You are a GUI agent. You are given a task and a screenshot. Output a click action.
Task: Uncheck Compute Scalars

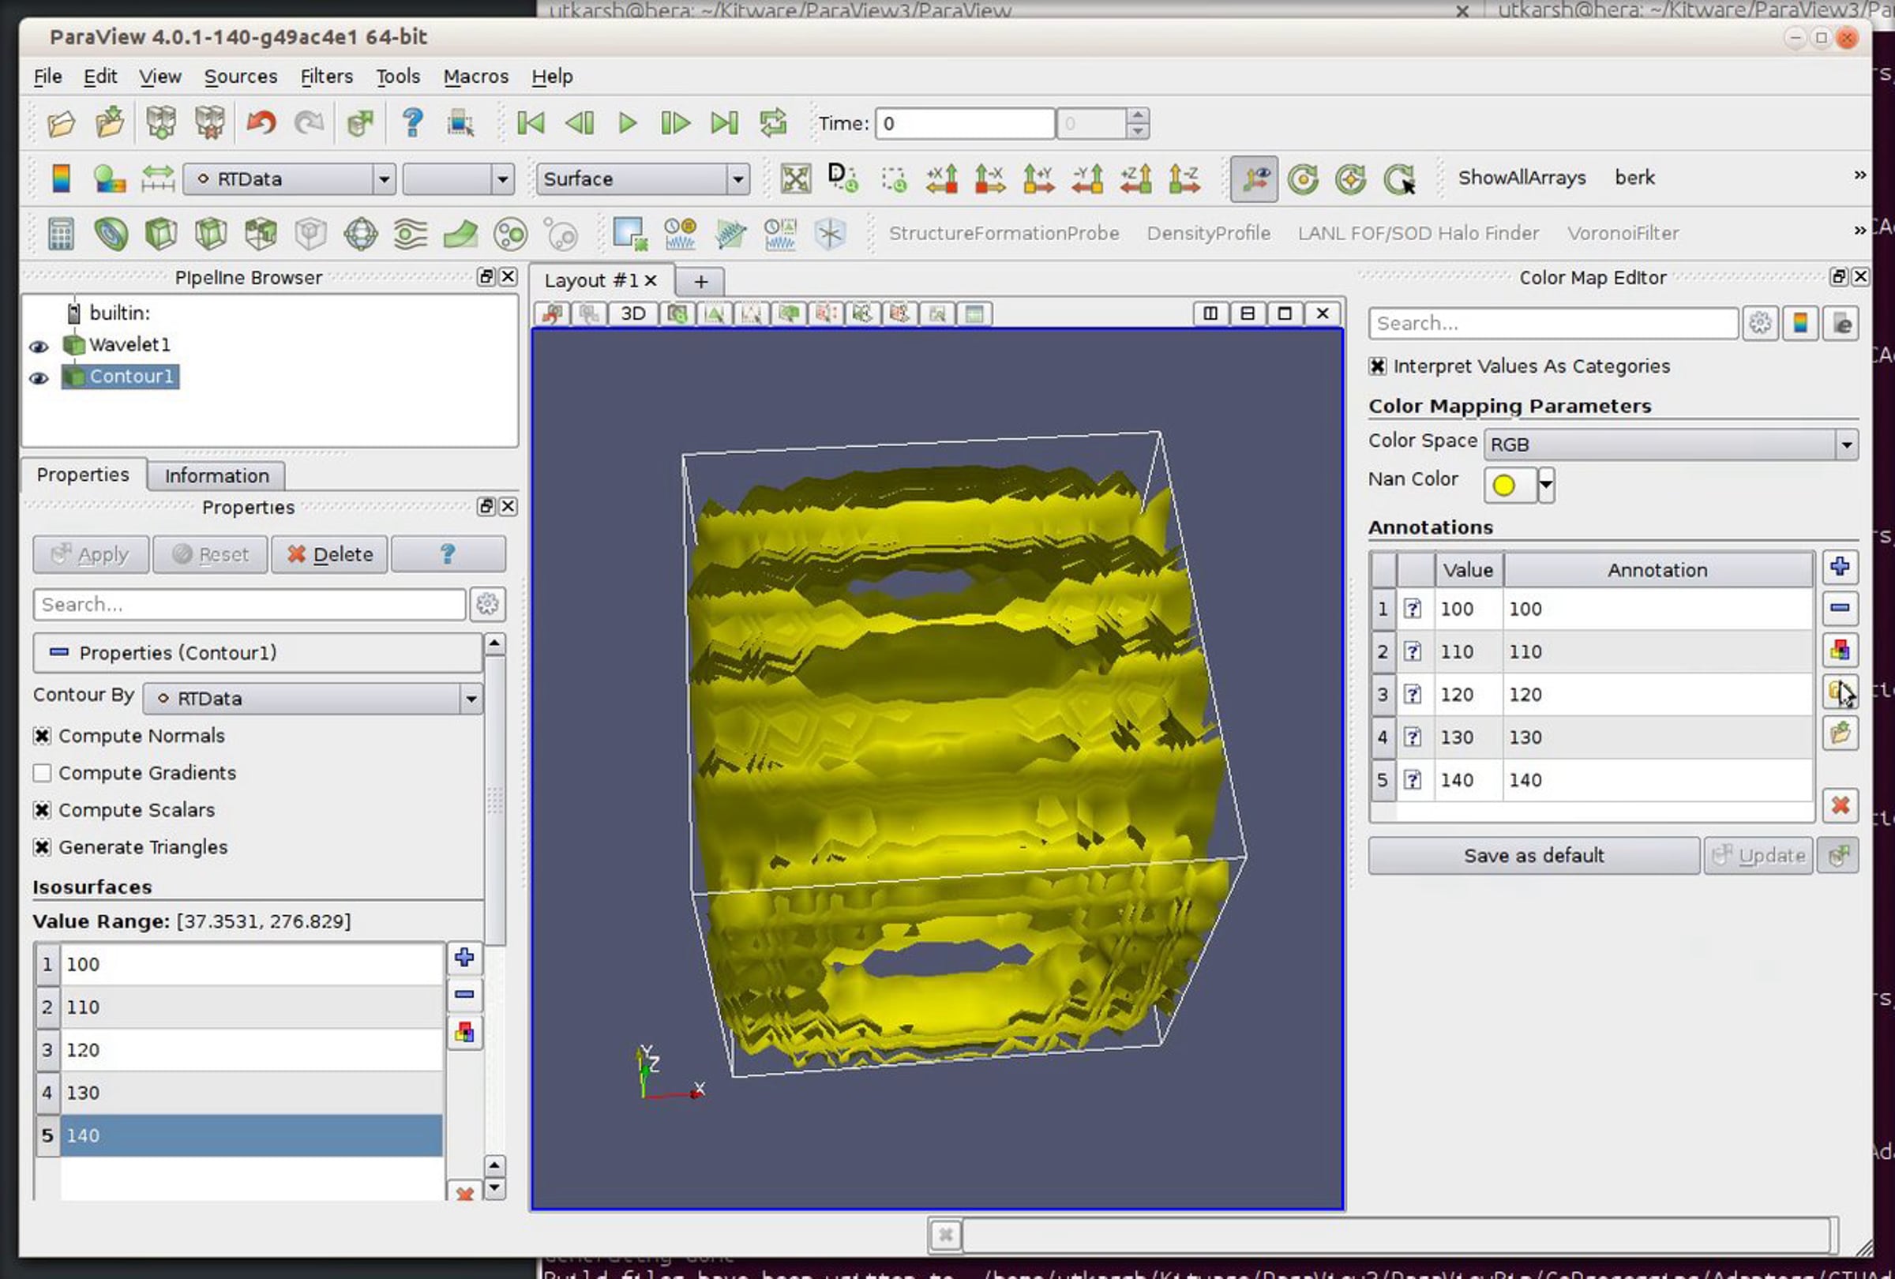tap(43, 810)
